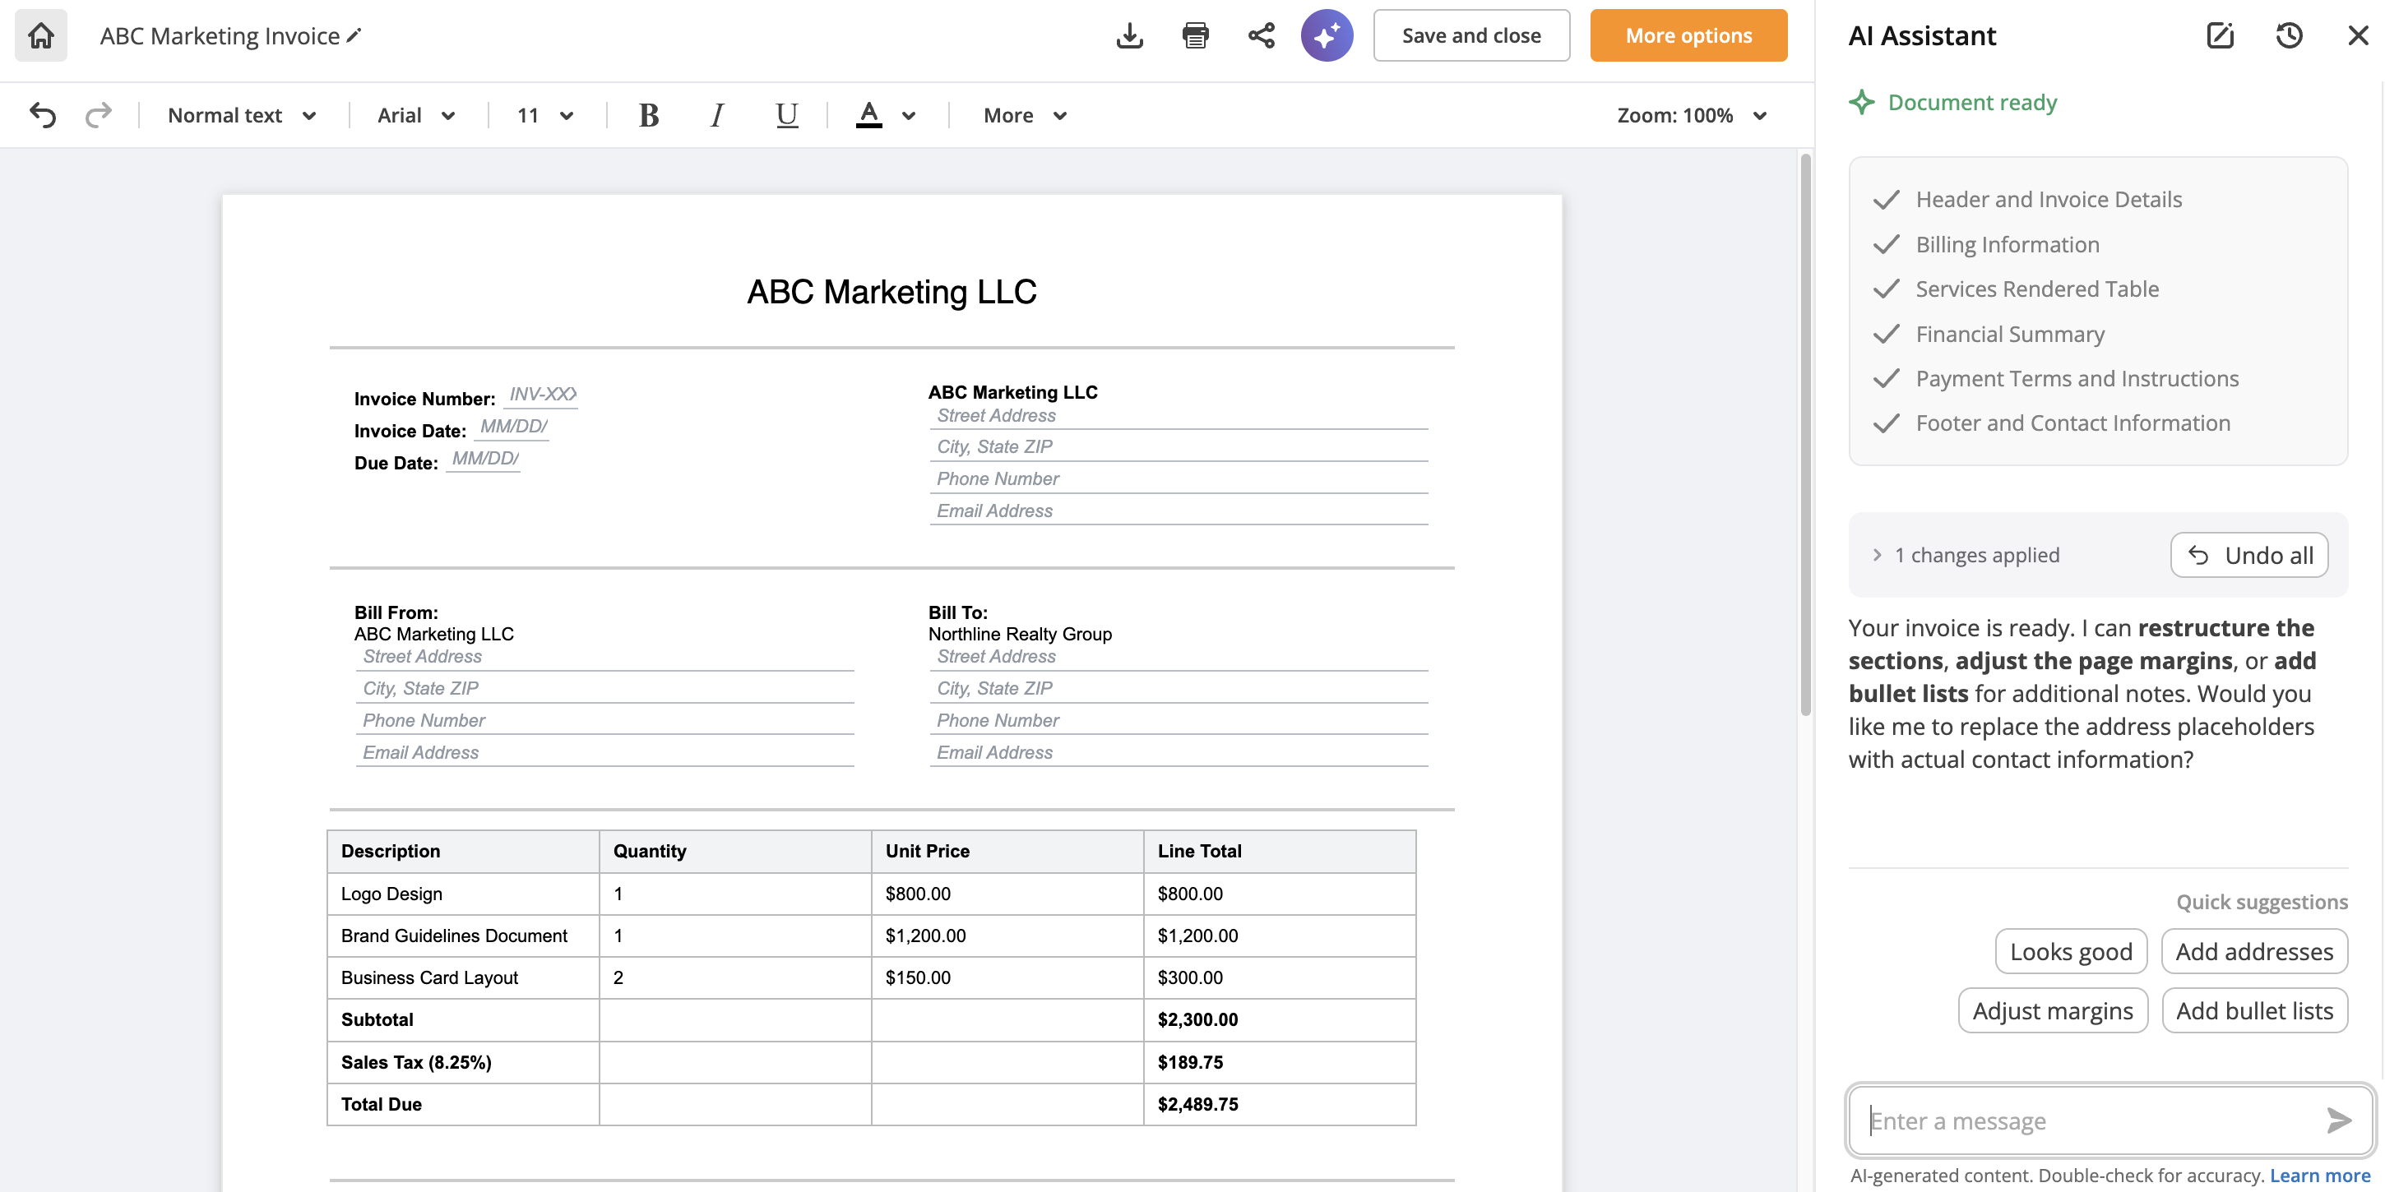Close the AI Assistant panel
Viewport: 2385px width, 1192px height.
(x=2357, y=35)
